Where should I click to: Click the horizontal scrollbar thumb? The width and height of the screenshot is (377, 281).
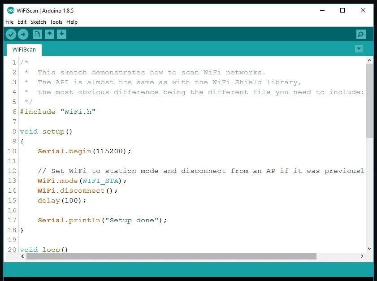pyautogui.click(x=171, y=256)
